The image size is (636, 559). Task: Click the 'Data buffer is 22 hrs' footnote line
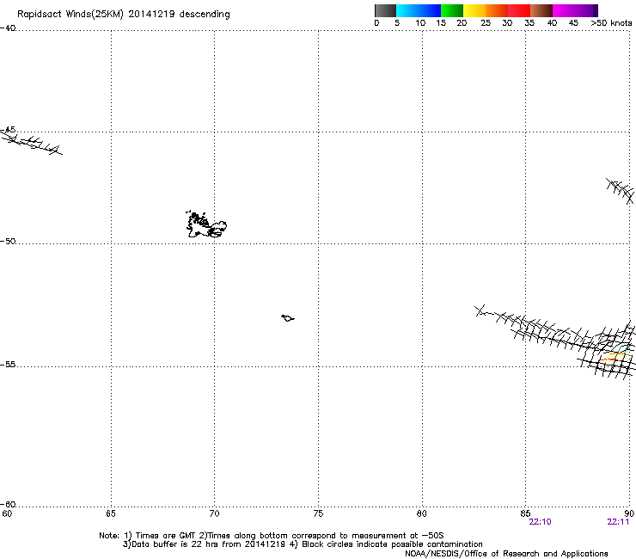(303, 544)
